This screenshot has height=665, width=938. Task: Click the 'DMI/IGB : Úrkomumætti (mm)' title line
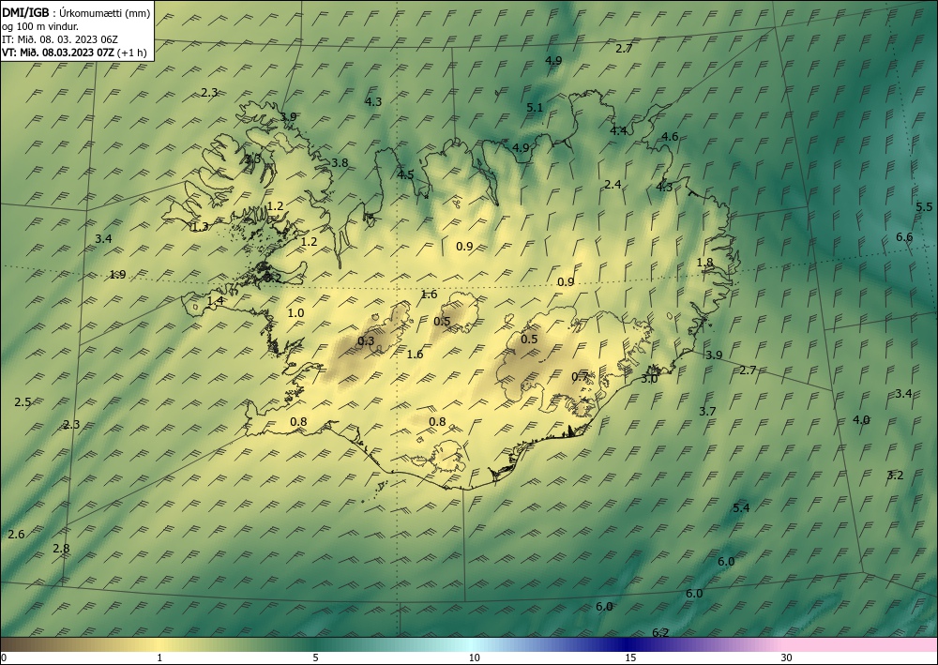click(76, 13)
